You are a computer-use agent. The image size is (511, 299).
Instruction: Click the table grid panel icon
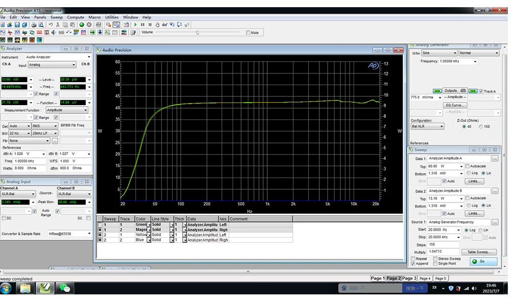(x=114, y=33)
